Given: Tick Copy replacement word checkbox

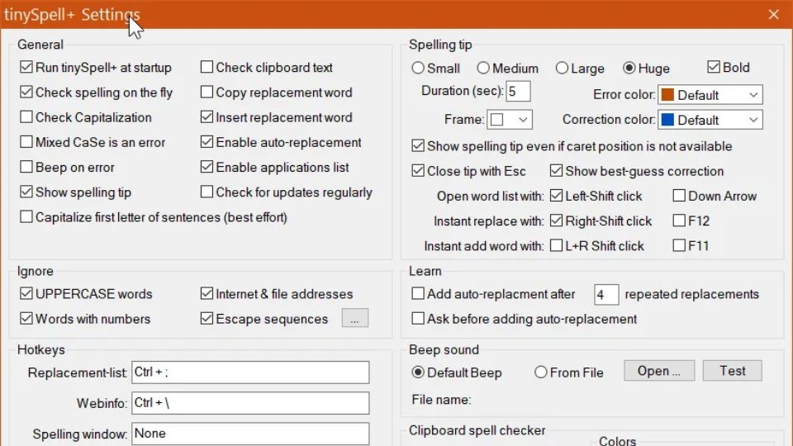Looking at the screenshot, I should [207, 92].
